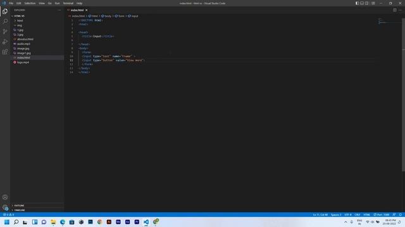
Task: Click the feedback icon in status bar
Action: point(394,214)
